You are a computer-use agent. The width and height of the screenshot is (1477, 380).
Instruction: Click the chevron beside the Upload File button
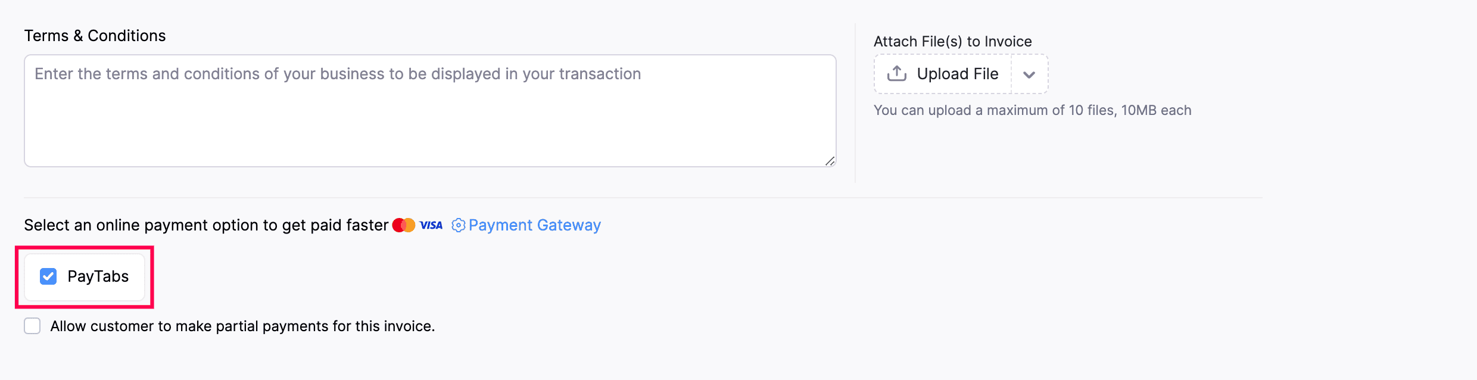tap(1029, 74)
